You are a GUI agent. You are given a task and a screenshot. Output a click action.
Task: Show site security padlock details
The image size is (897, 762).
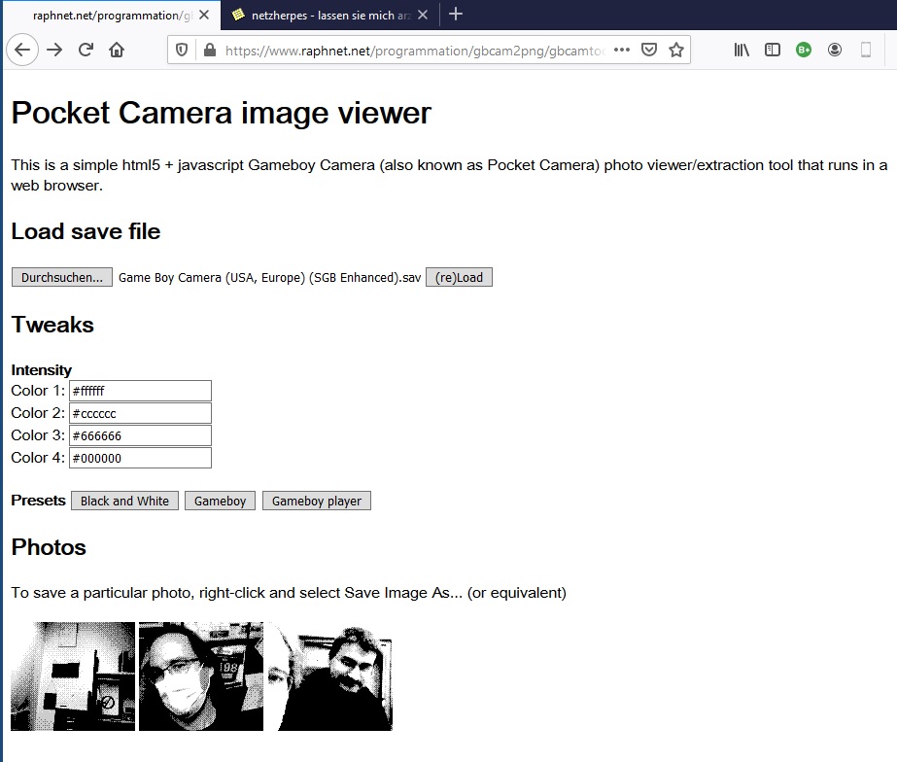point(210,51)
